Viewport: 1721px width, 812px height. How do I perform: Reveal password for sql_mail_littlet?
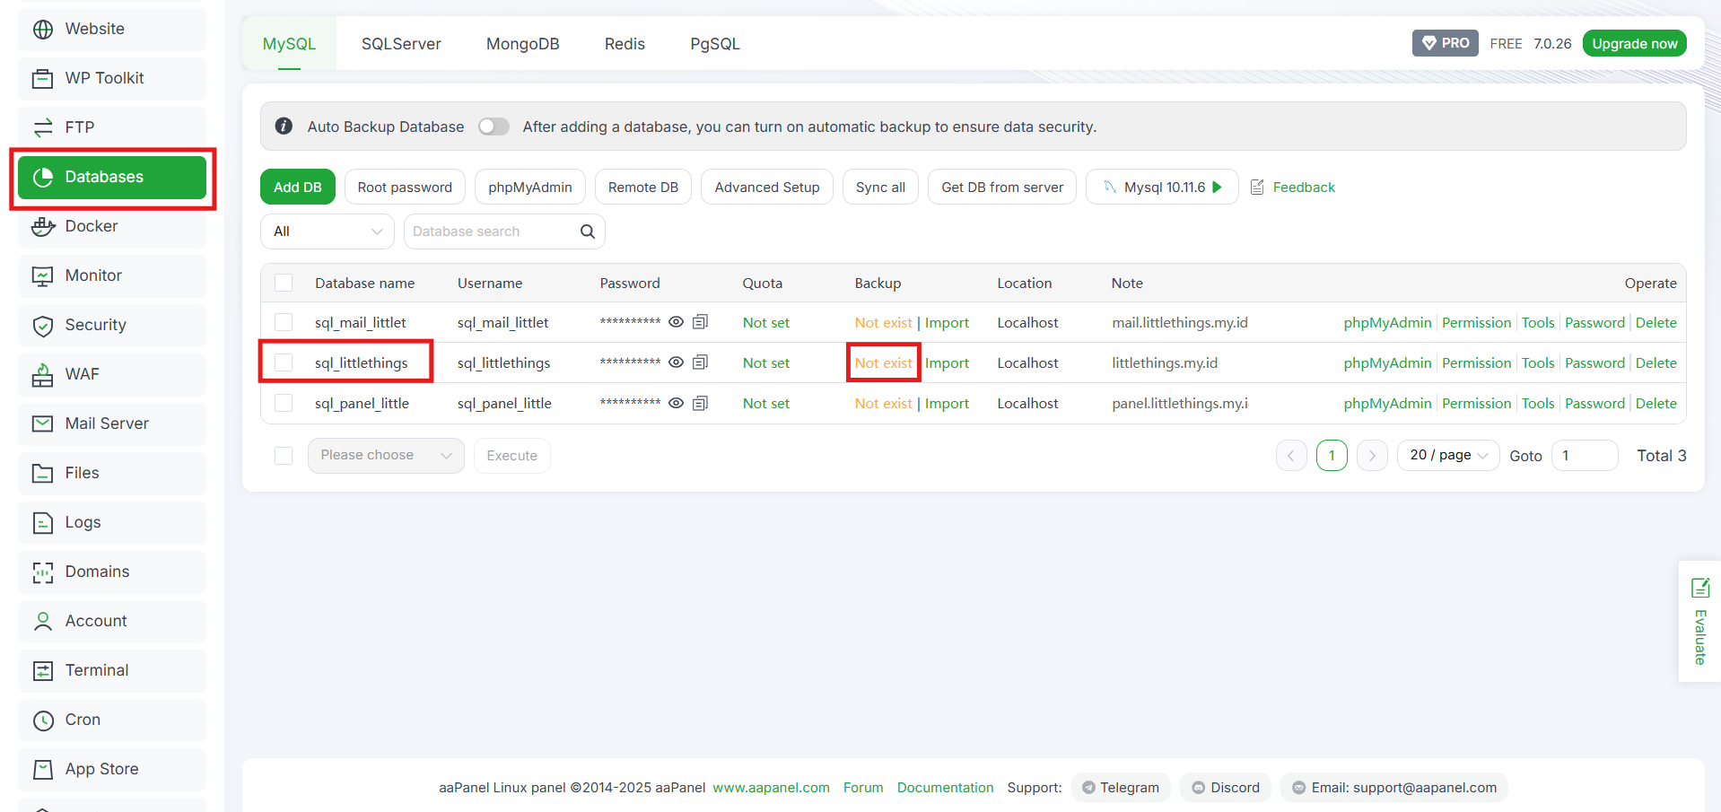(x=677, y=322)
